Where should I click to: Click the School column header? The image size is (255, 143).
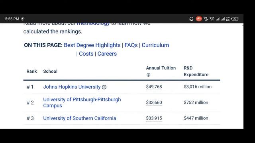coord(50,71)
